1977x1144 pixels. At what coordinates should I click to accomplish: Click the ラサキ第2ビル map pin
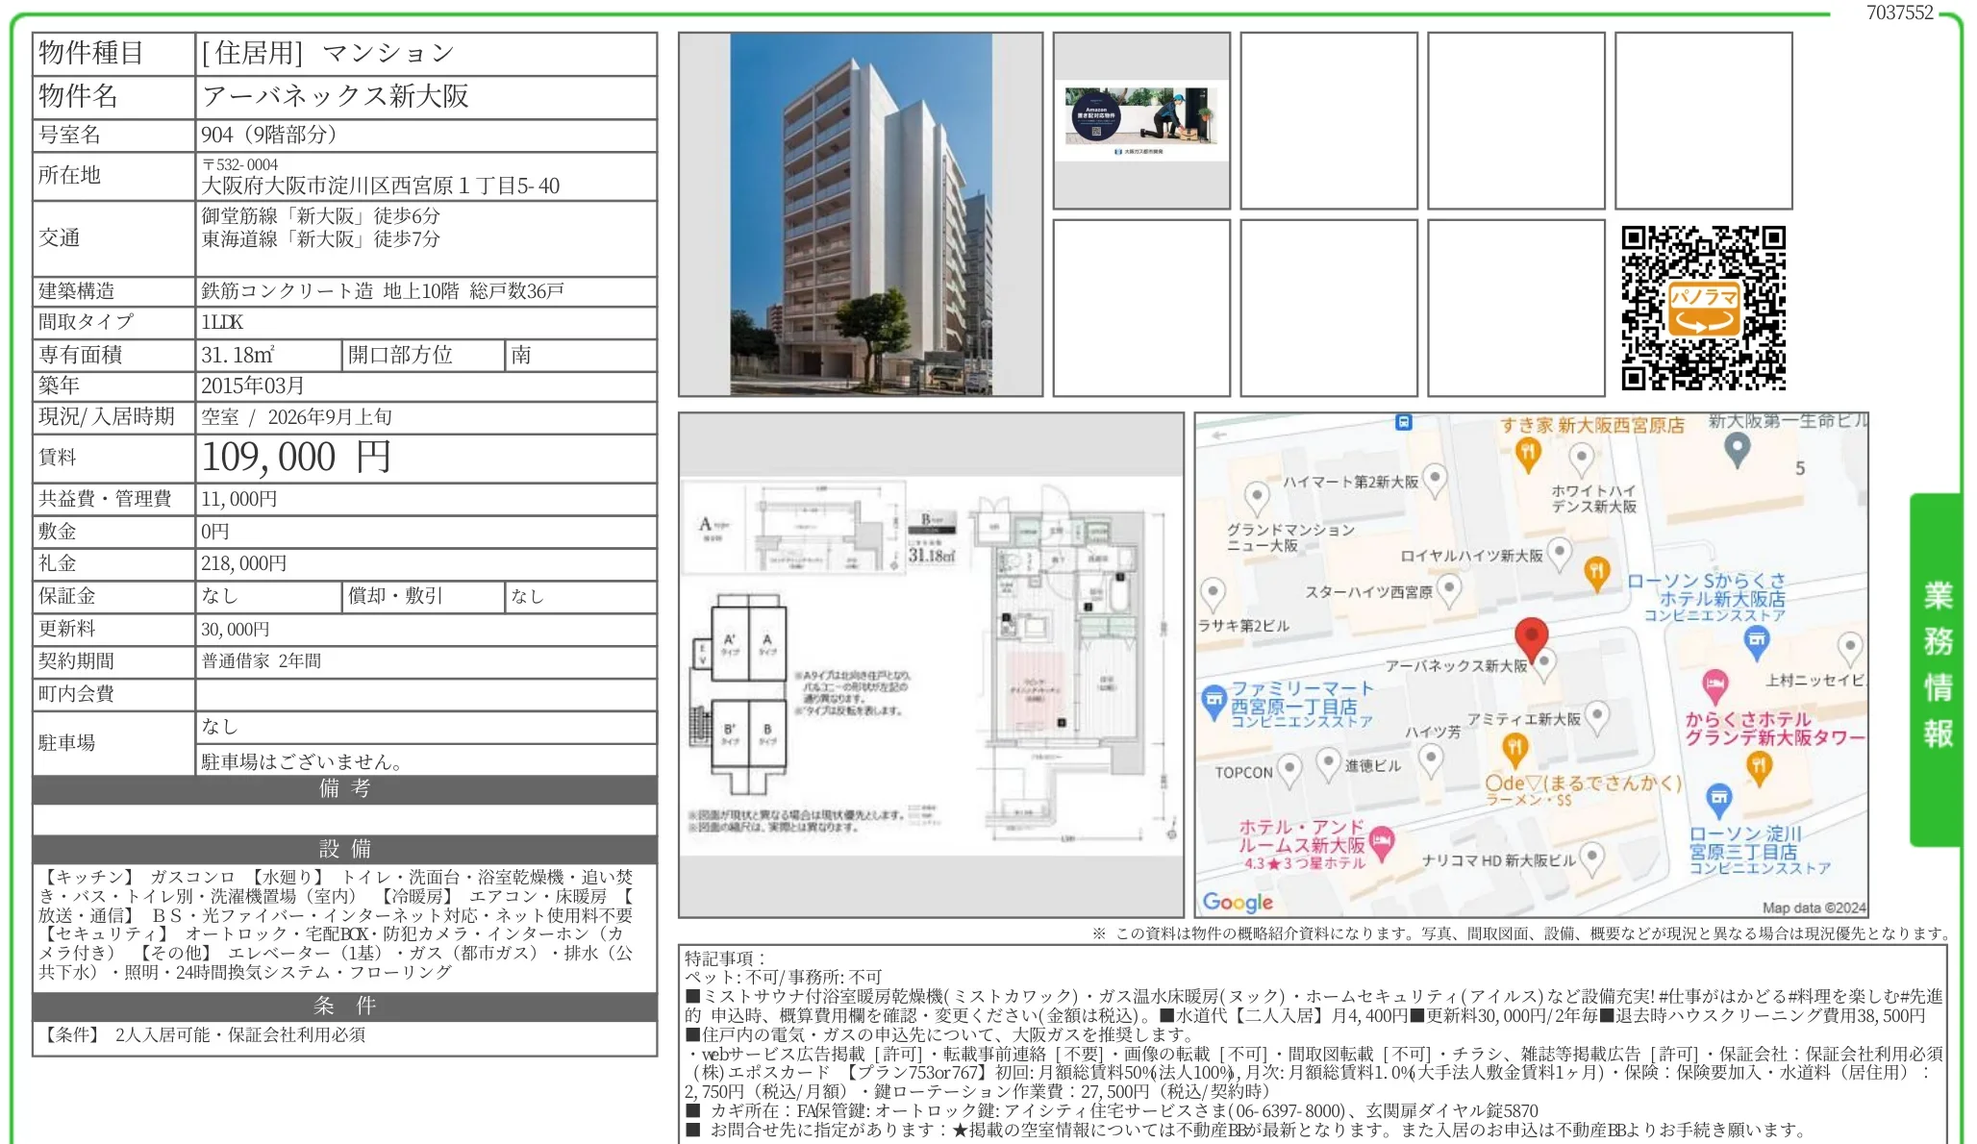pyautogui.click(x=1214, y=595)
